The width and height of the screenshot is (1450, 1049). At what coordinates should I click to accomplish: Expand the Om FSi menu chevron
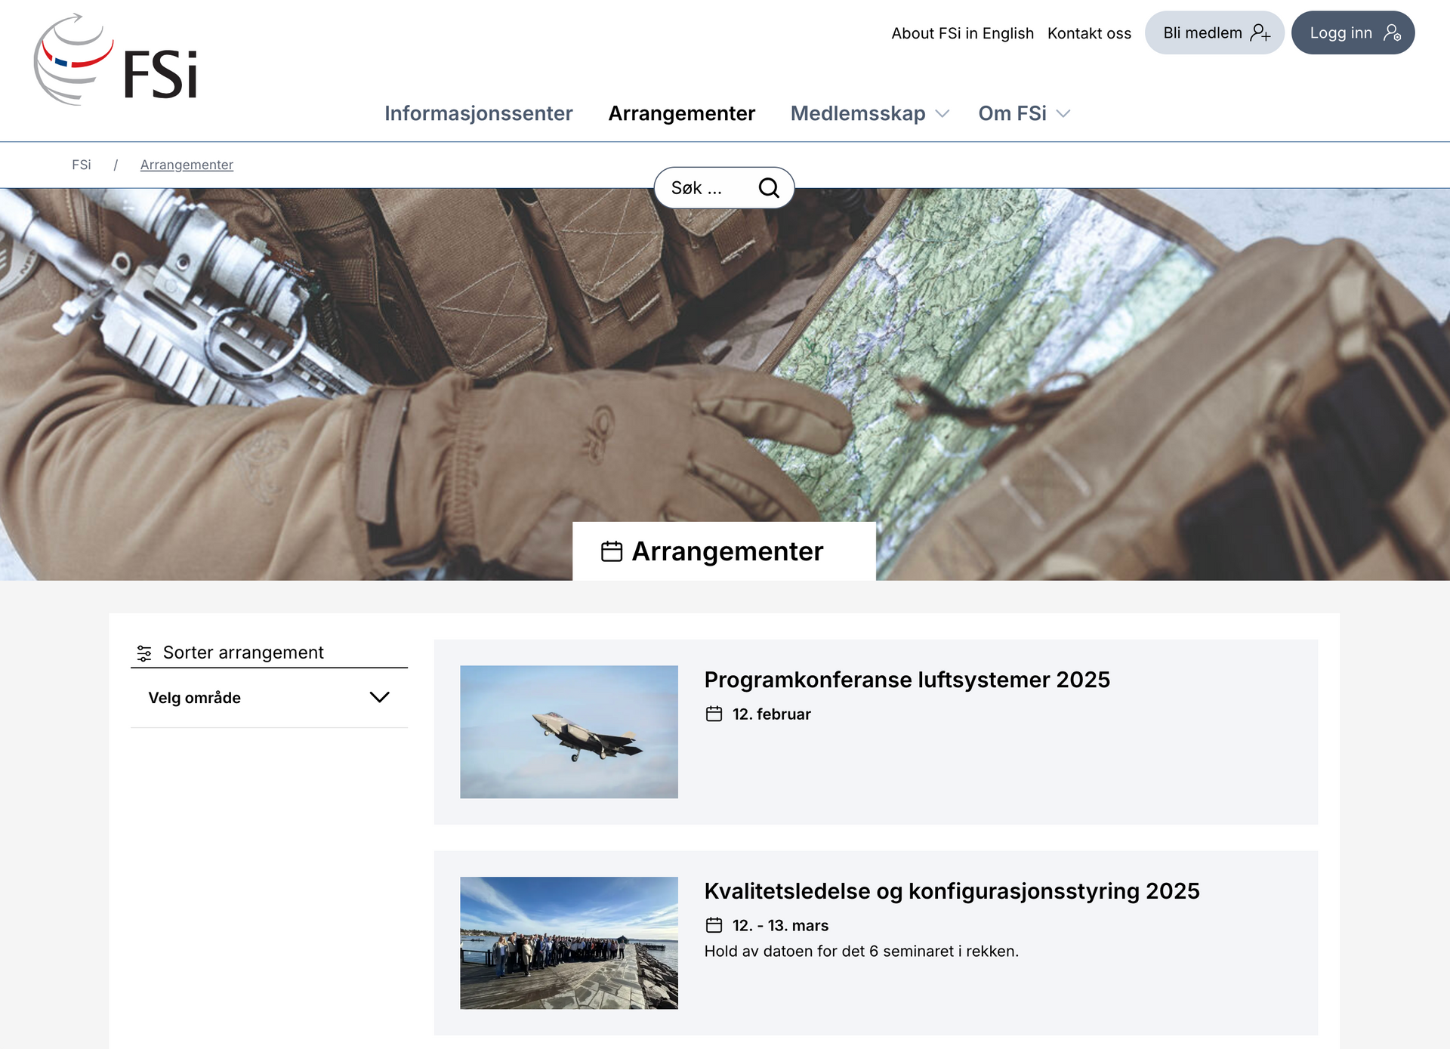[x=1063, y=114]
